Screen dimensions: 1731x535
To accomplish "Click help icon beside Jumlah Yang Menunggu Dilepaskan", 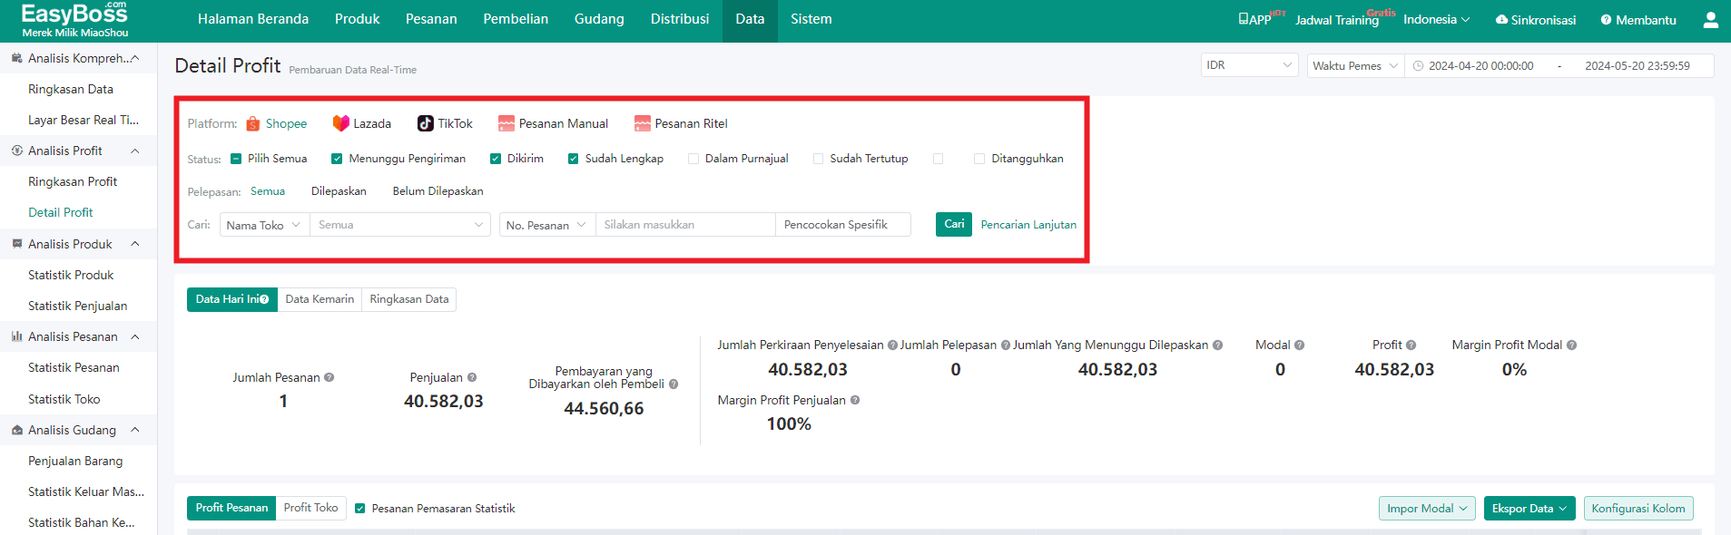I will point(1218,345).
